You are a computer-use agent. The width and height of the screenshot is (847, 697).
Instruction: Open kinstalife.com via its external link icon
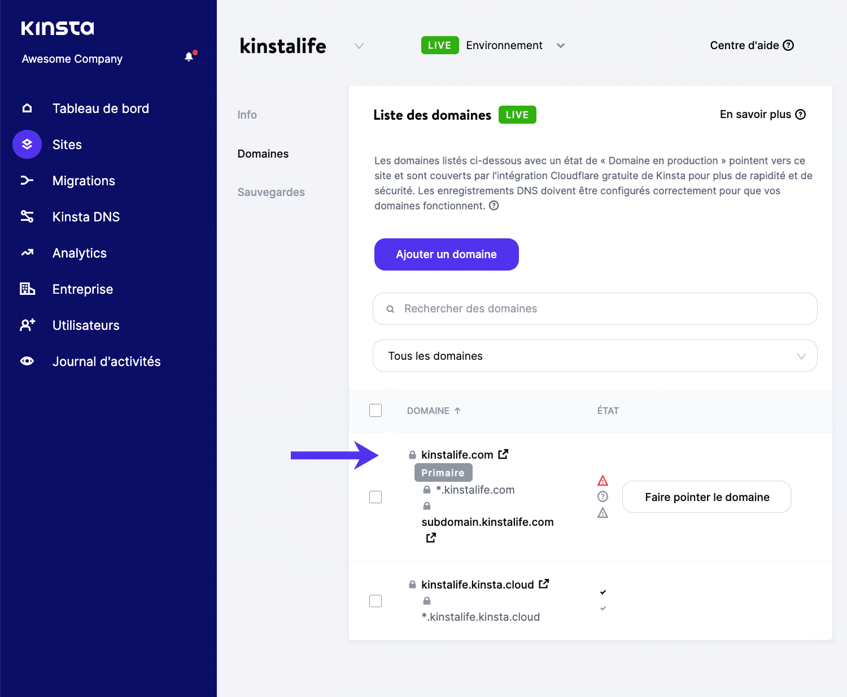(503, 454)
